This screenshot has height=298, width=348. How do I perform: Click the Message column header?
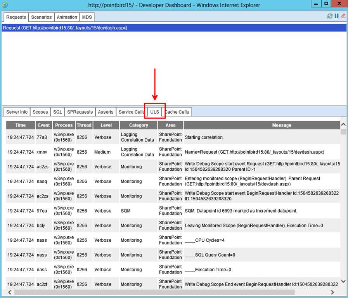(262, 125)
